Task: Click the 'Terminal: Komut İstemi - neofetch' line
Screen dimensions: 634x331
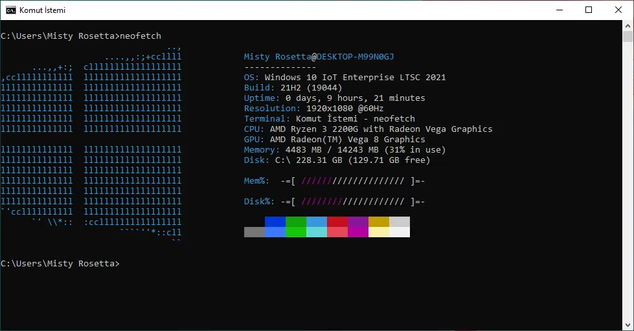Action: (x=330, y=119)
